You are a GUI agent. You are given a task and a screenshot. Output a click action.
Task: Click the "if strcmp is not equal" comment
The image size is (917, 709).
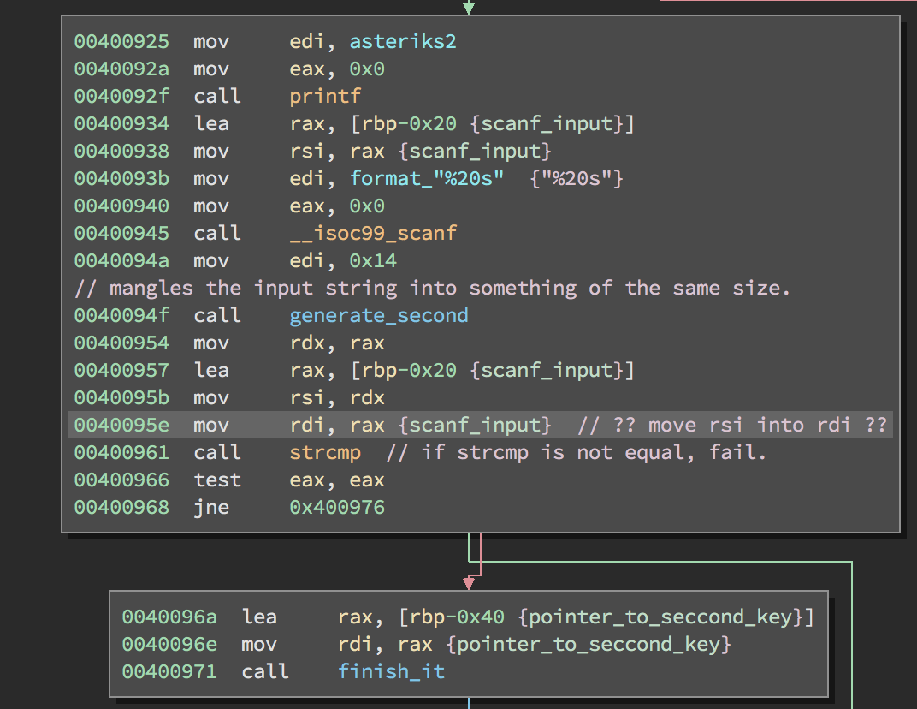click(577, 452)
